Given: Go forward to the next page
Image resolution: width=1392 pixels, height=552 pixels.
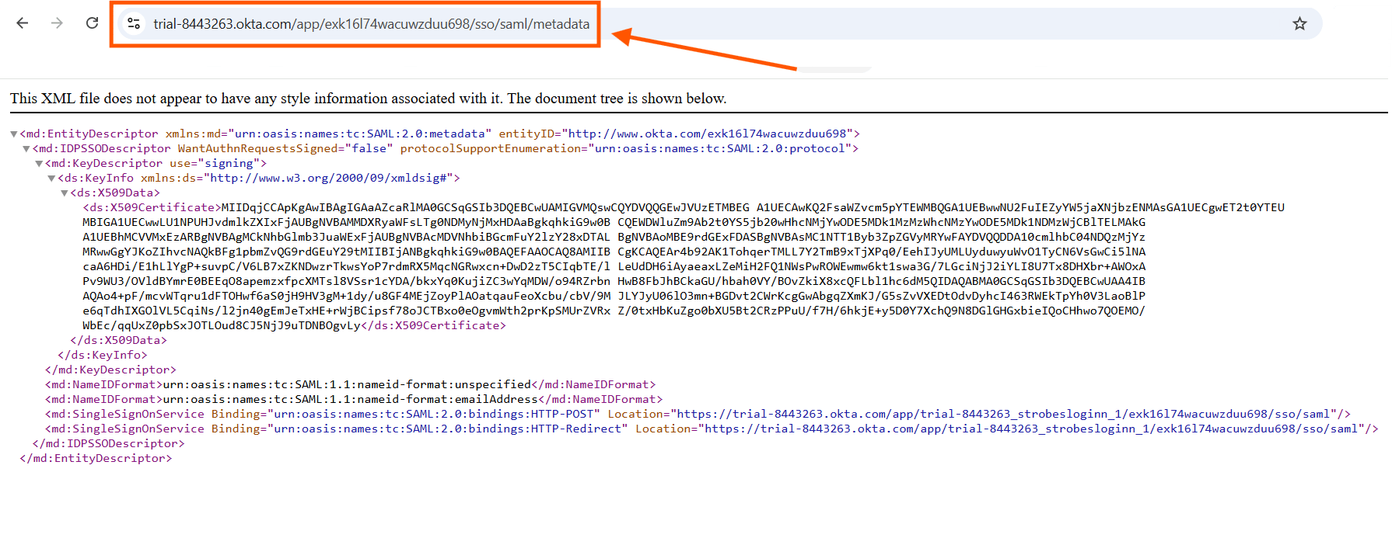Looking at the screenshot, I should [x=57, y=23].
